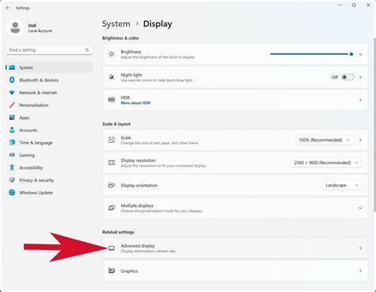Click the Brightness sun icon
The image size is (376, 292).
point(112,54)
